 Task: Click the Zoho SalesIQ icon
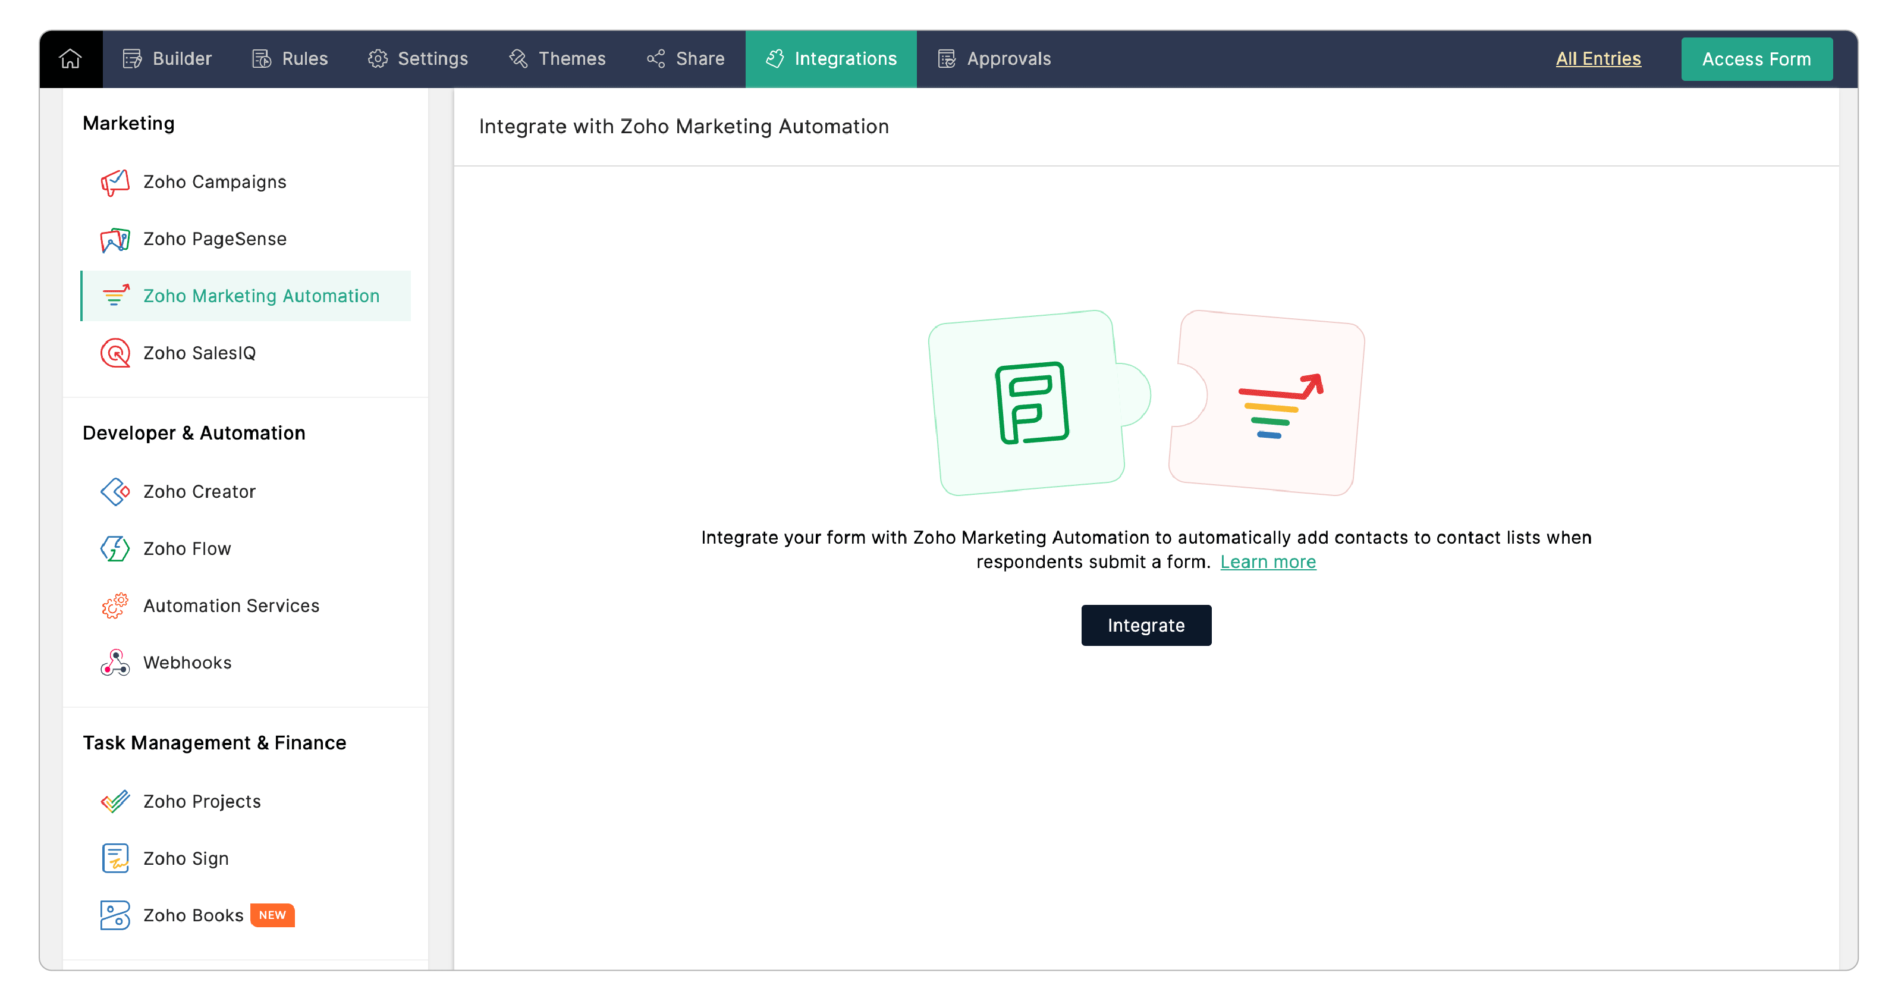(115, 353)
